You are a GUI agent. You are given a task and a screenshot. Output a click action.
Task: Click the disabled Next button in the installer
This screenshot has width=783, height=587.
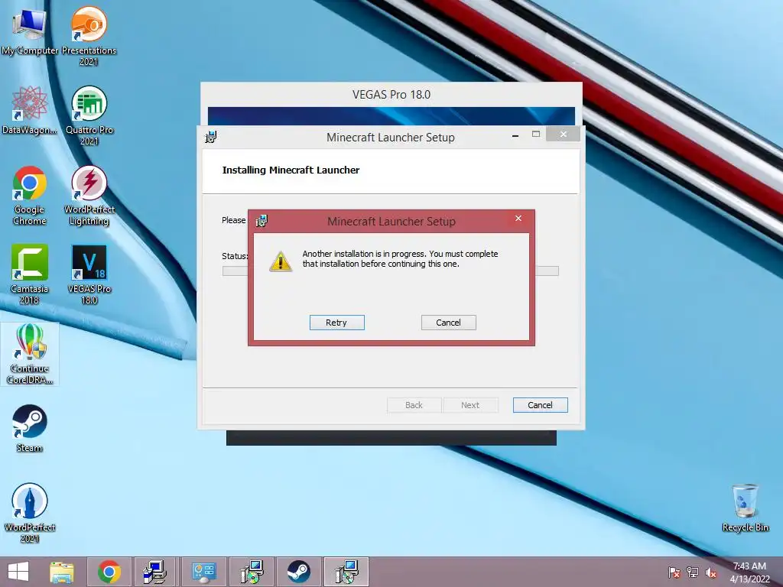pos(470,405)
